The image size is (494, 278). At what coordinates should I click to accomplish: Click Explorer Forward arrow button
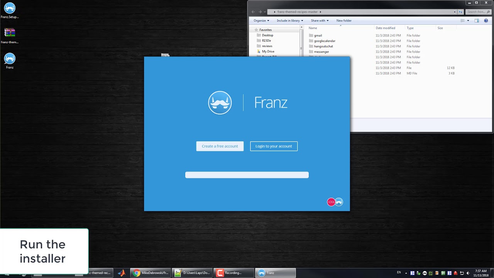(260, 12)
